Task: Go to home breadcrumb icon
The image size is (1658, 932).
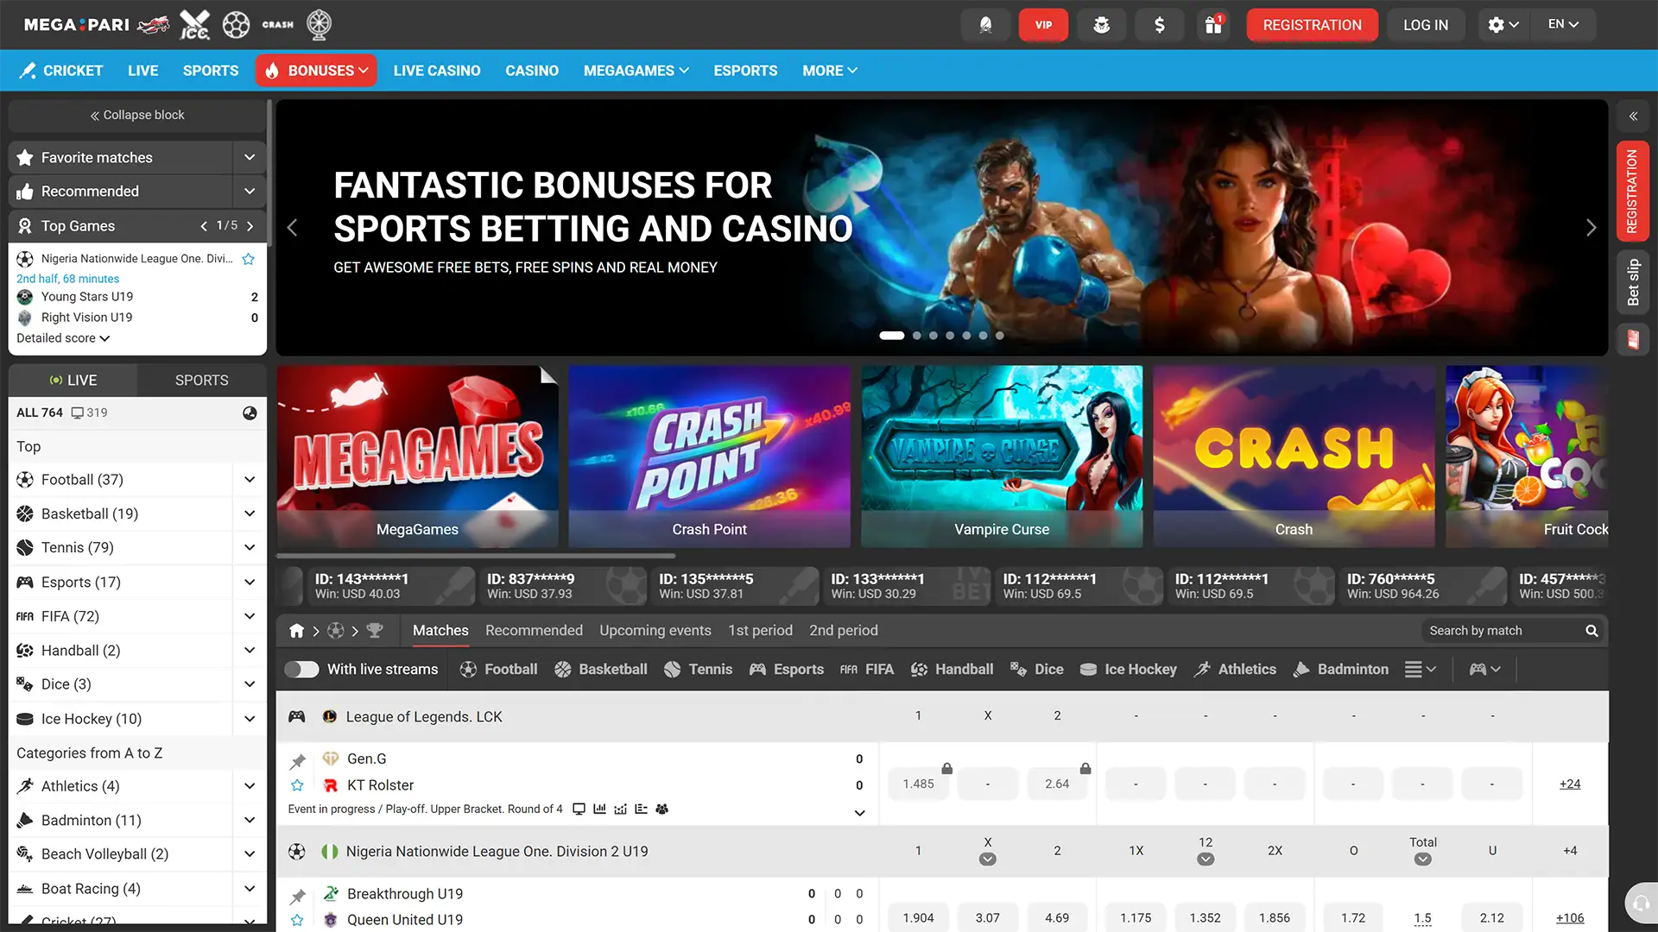Action: [296, 631]
